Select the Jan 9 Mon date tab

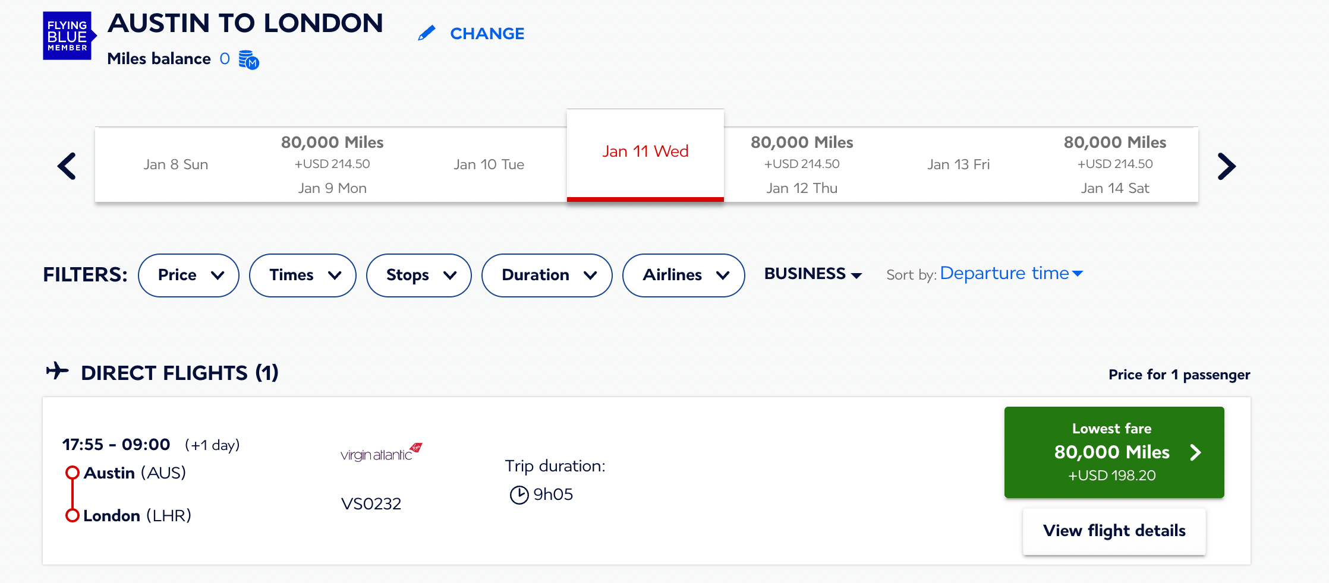[x=332, y=165]
